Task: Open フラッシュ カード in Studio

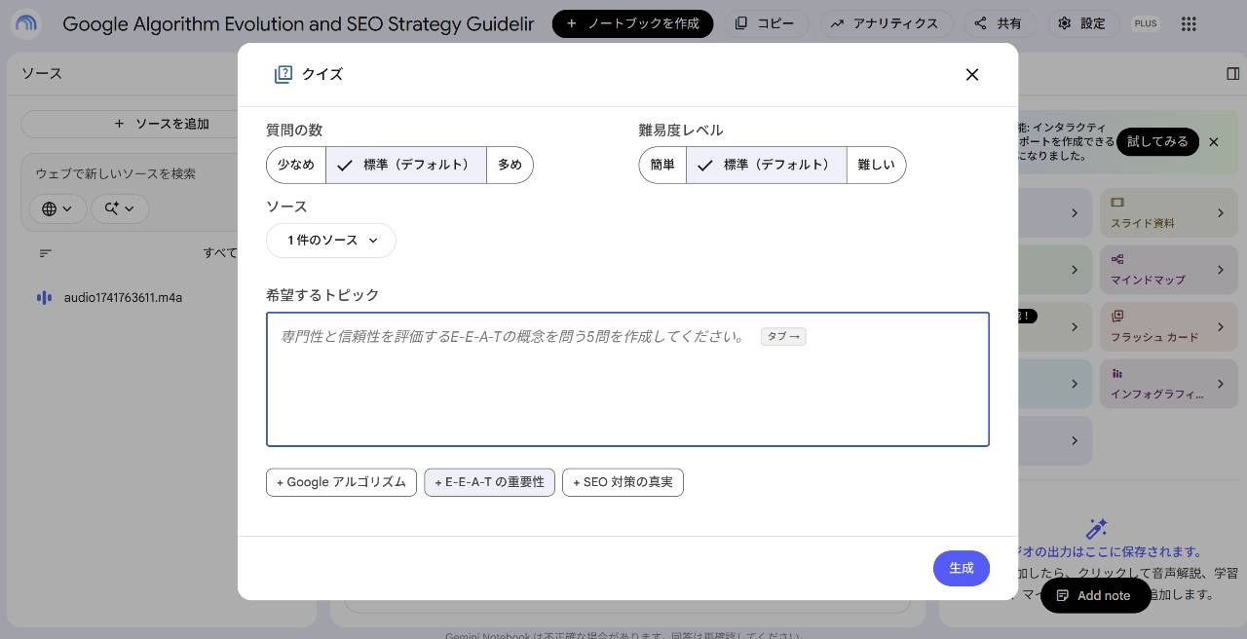Action: coord(1167,326)
